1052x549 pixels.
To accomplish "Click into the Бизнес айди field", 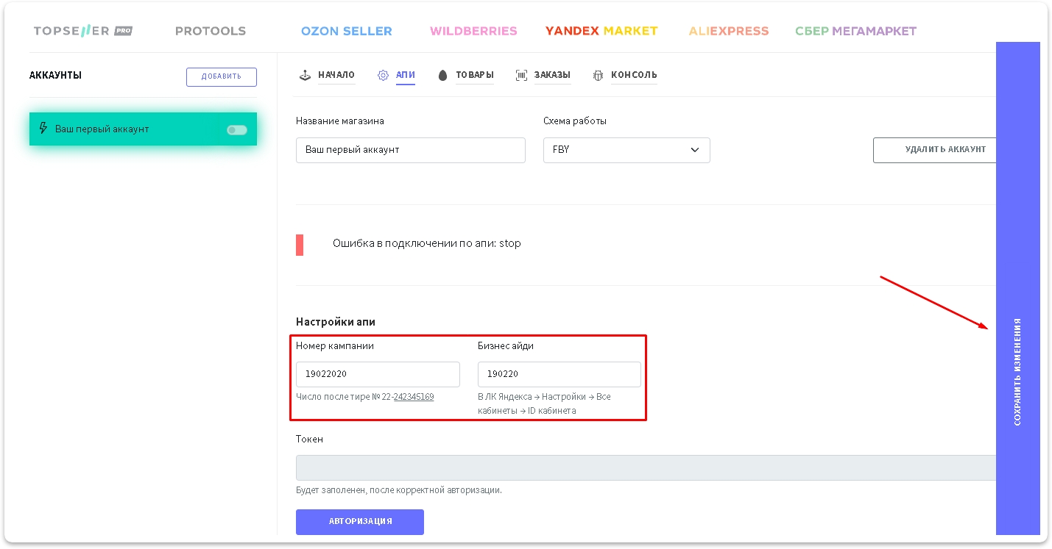I will (559, 374).
